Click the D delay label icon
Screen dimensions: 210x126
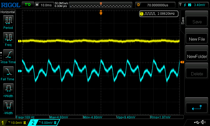tap(139, 5)
